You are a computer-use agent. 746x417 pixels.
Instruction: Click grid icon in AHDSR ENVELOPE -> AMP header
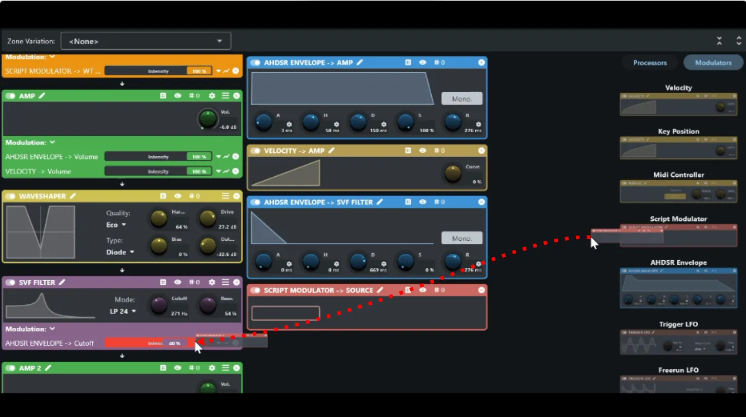tap(408, 62)
